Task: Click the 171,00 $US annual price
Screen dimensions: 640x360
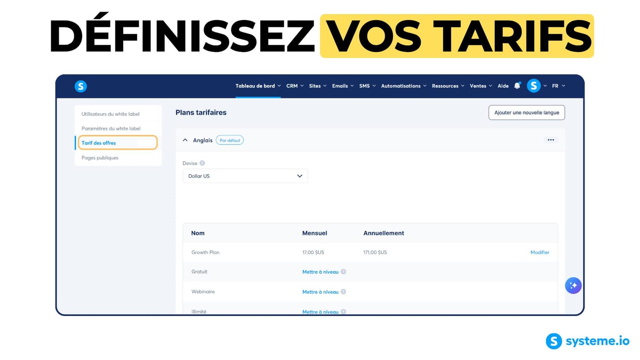Action: point(375,253)
